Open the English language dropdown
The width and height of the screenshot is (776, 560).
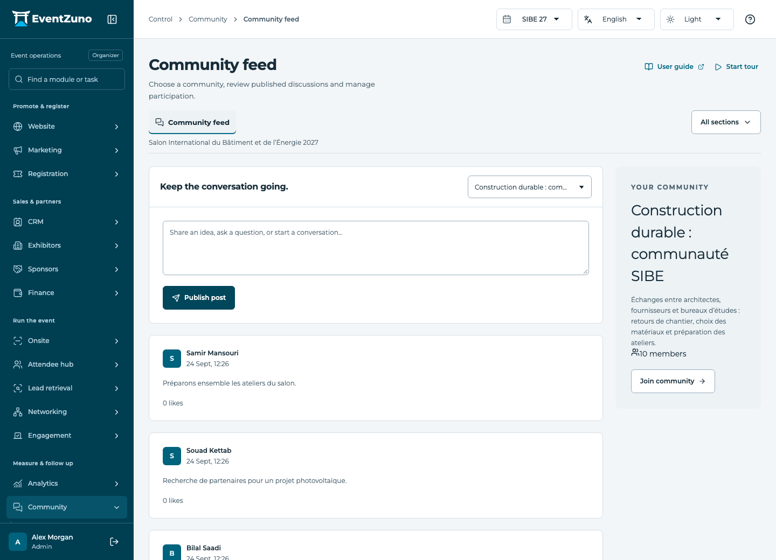click(x=616, y=19)
